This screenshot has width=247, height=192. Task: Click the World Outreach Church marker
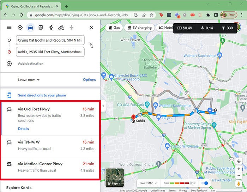(x=159, y=164)
